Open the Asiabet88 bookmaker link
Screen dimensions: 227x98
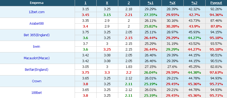pos(36,24)
